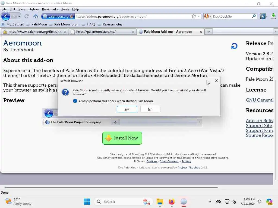Go to the Home page icon
The image size is (278, 208).
[x=36, y=17]
